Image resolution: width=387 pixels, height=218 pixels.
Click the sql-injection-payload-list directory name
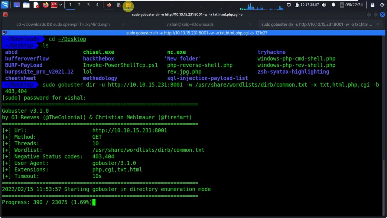click(208, 78)
